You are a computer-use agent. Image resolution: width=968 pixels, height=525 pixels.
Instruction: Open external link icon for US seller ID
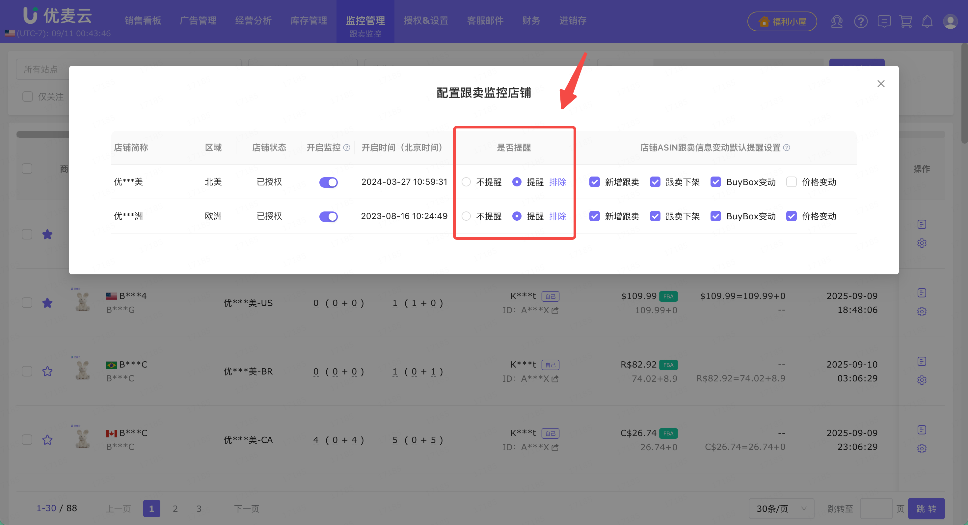pyautogui.click(x=555, y=310)
